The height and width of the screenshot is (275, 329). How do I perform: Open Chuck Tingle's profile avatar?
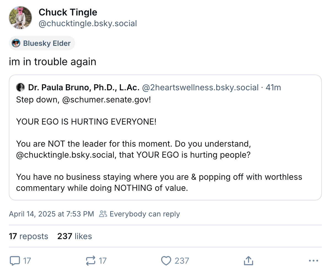click(20, 18)
